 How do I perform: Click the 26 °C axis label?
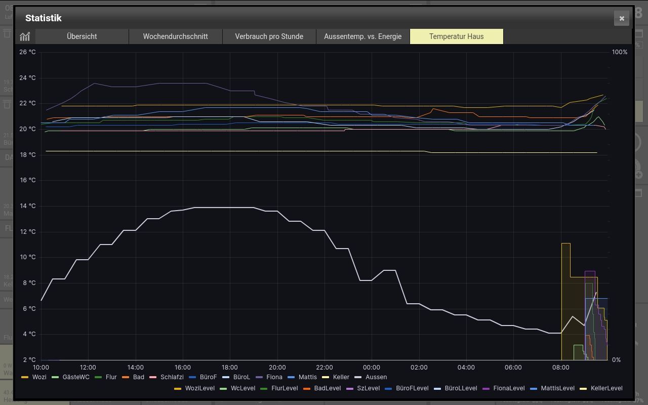[27, 52]
